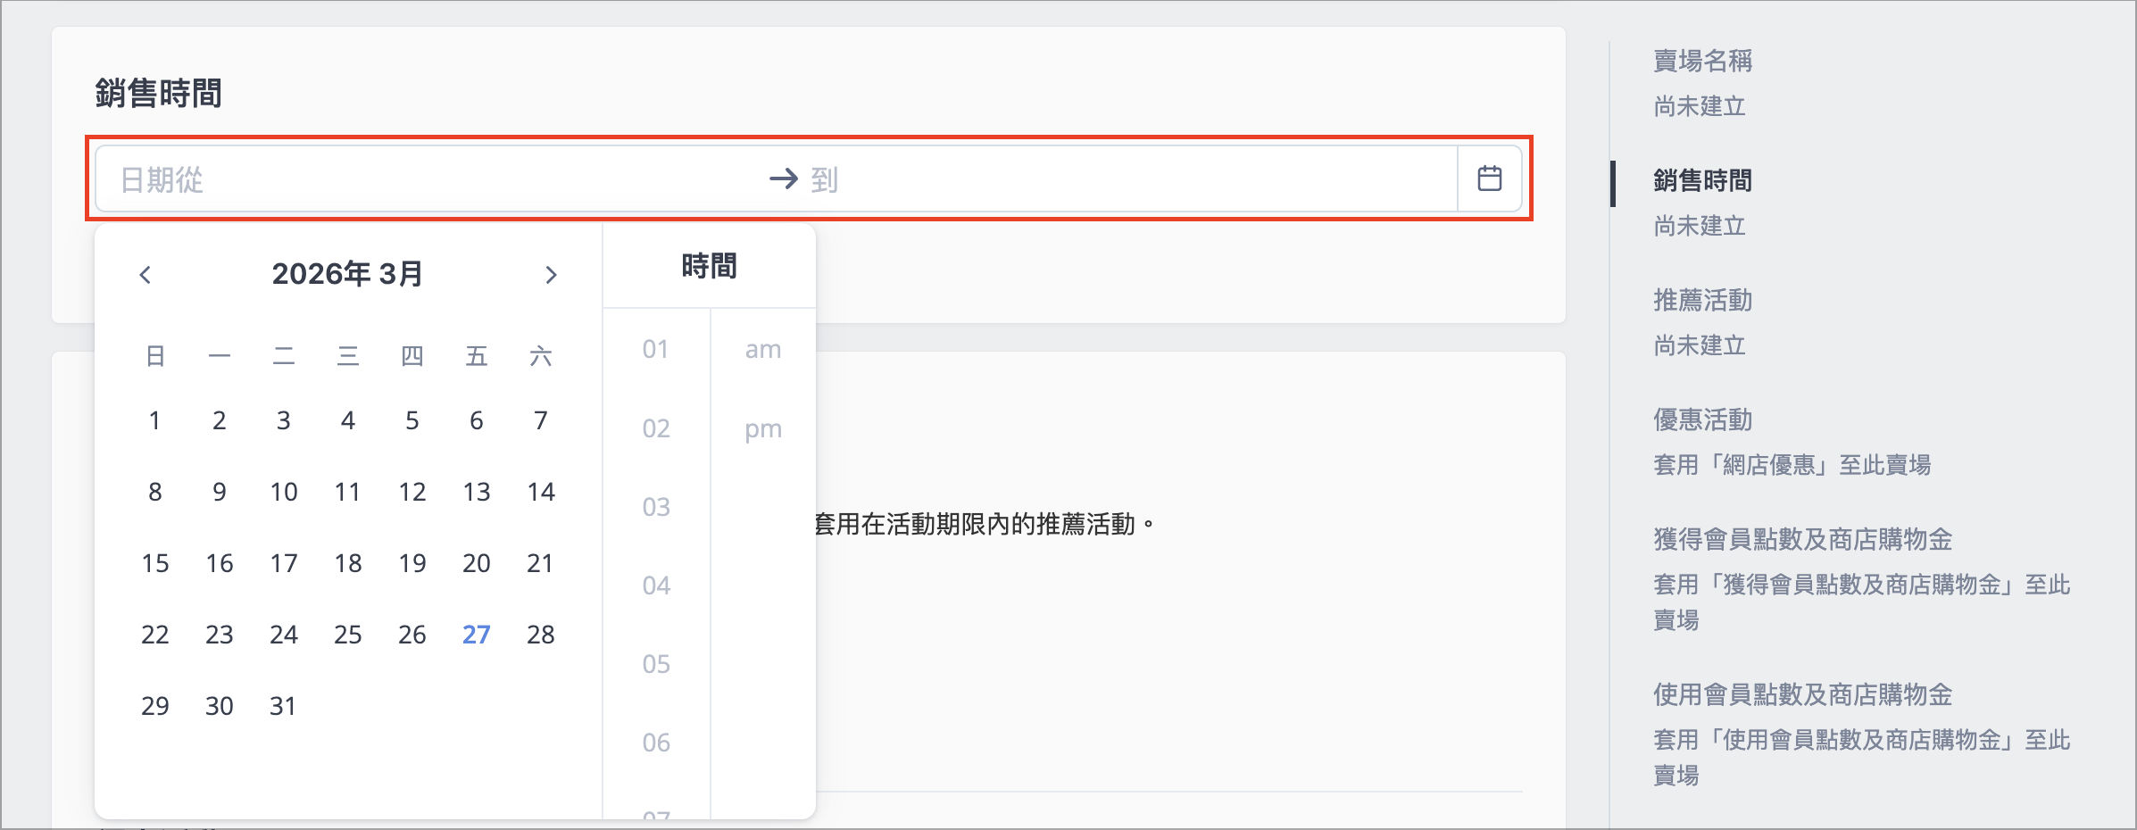
Task: Go to next month in calendar
Action: point(551,275)
